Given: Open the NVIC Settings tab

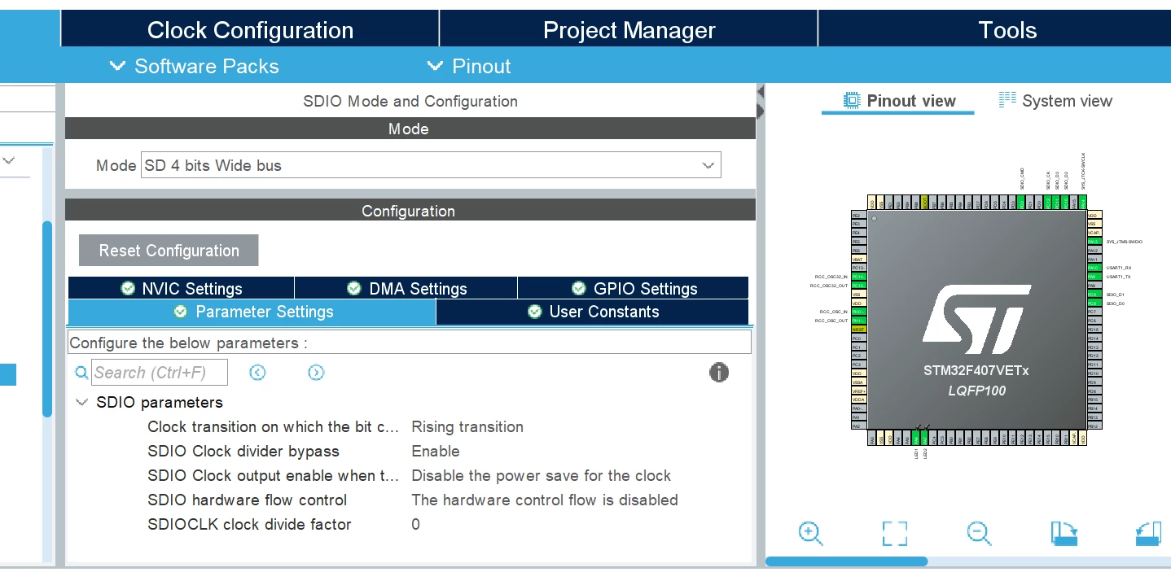Looking at the screenshot, I should [x=181, y=288].
